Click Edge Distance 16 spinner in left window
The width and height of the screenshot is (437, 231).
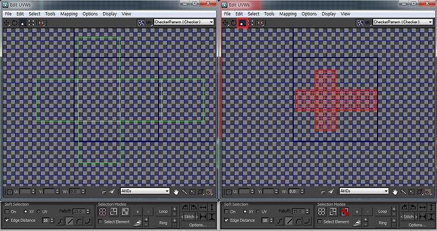point(52,221)
